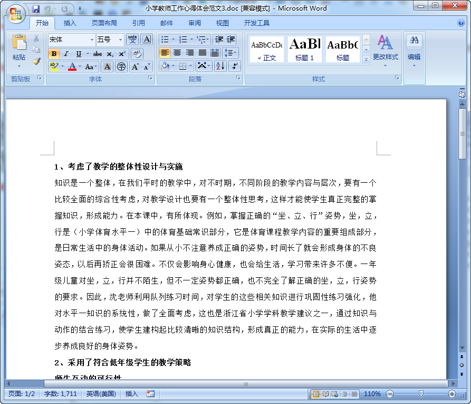
Task: Click the horizontal scrollbar thumb
Action: click(x=246, y=384)
